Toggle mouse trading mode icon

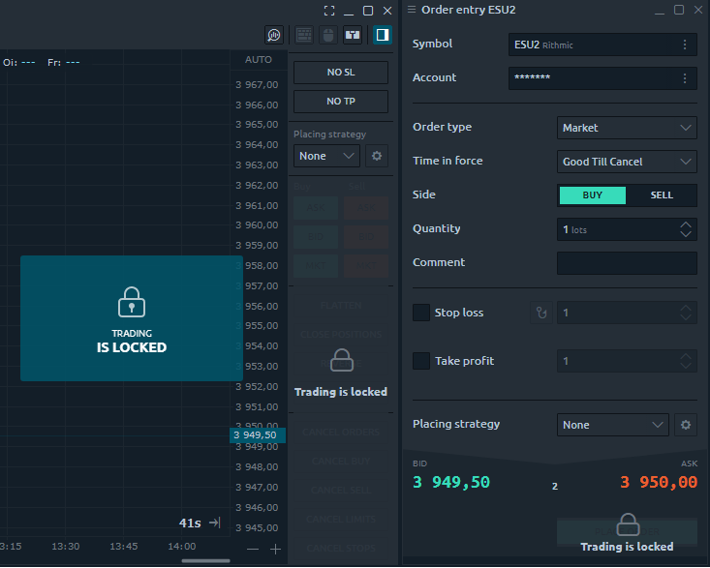(x=328, y=35)
